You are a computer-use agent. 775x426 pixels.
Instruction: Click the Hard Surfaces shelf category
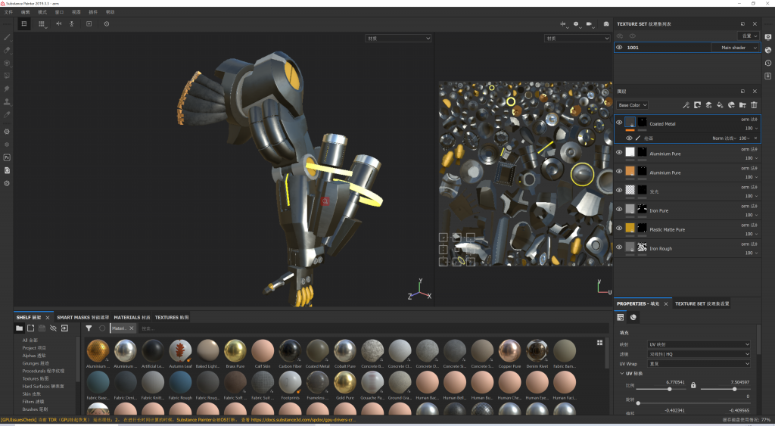coord(43,386)
